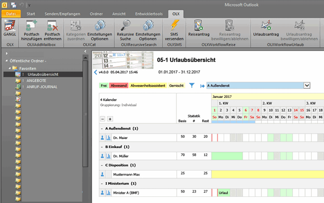This screenshot has width=324, height=203.
Task: Open the Datei tab
Action: point(10,13)
